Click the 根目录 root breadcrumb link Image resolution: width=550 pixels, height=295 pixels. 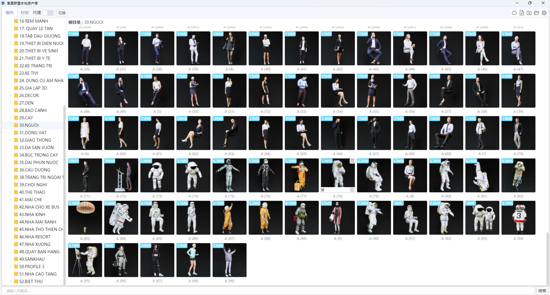tap(74, 22)
